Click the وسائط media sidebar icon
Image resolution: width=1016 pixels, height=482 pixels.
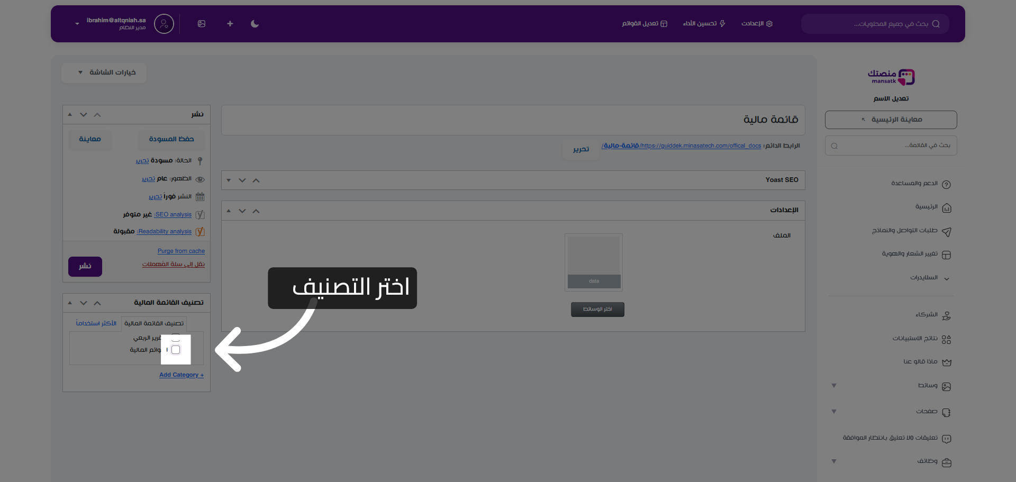(x=947, y=386)
